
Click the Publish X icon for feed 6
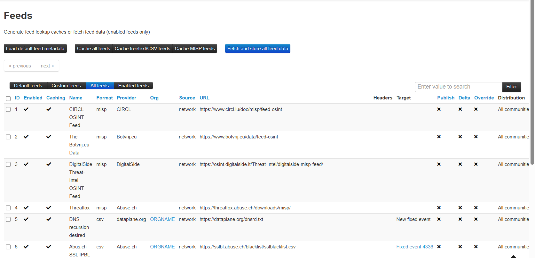click(439, 247)
